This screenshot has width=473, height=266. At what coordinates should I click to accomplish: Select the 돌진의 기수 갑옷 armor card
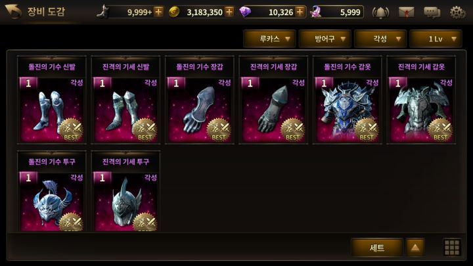click(x=348, y=100)
